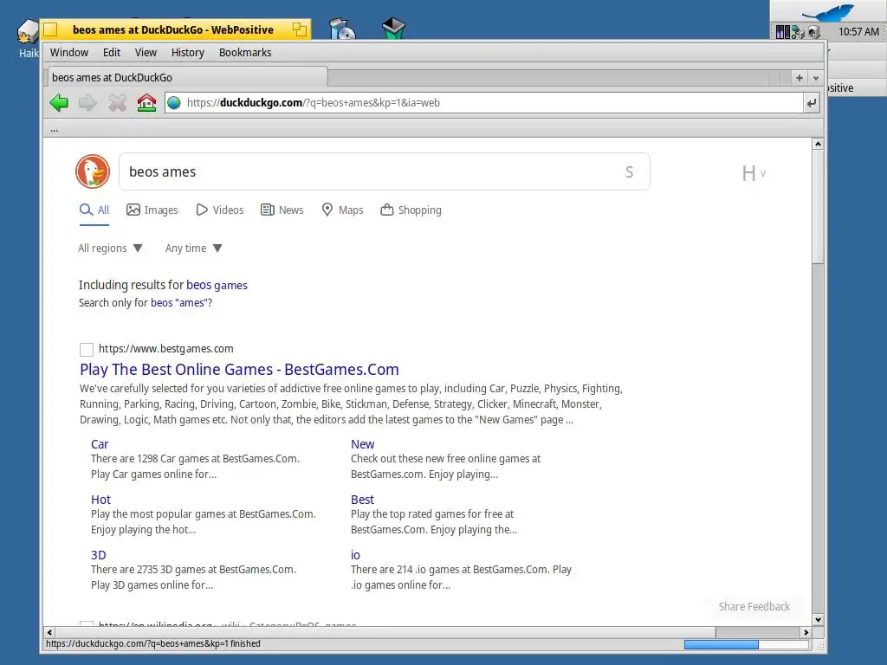
Task: Click the vertical scrollbar thumb
Action: 818,206
